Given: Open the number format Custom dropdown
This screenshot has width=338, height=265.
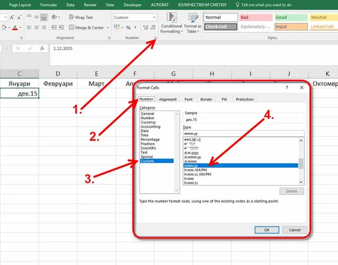Looking at the screenshot, I should pyautogui.click(x=154, y=17).
